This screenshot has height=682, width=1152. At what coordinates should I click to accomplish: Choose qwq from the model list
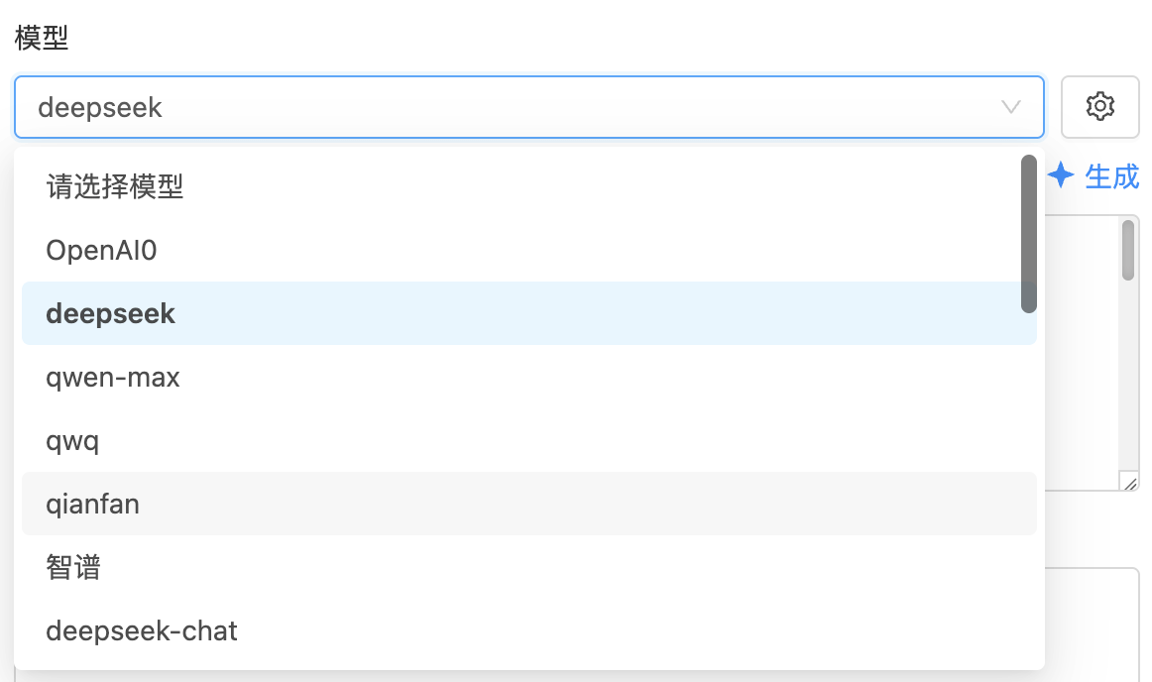(73, 440)
